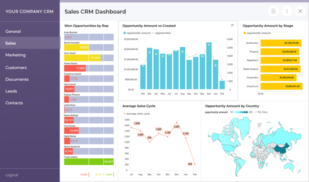Open the General section in sidebar
Image resolution: width=309 pixels, height=182 pixels.
pyautogui.click(x=13, y=31)
